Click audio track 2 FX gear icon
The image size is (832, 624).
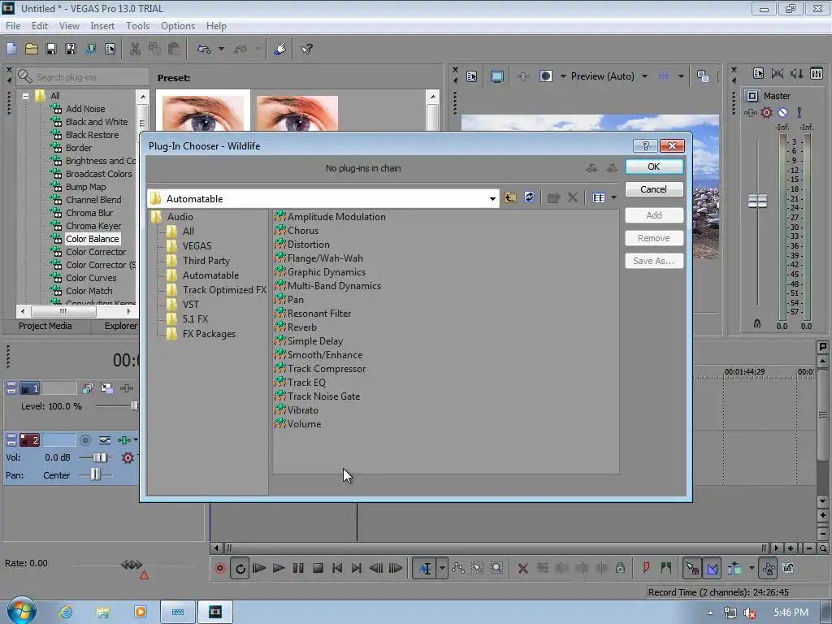tap(128, 457)
